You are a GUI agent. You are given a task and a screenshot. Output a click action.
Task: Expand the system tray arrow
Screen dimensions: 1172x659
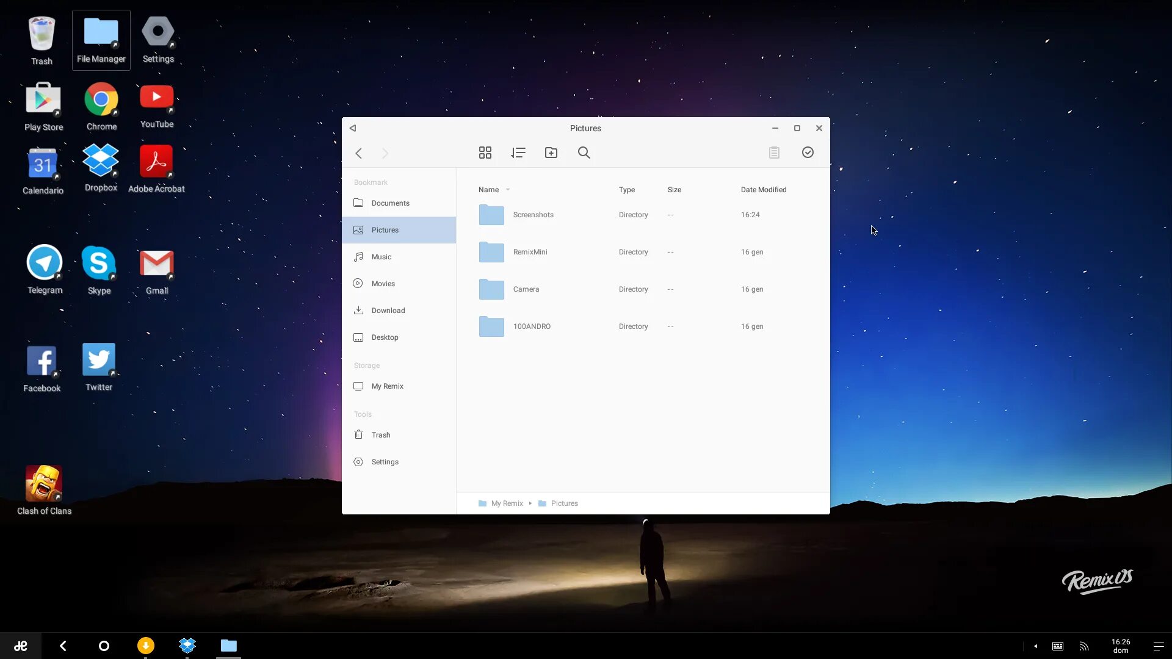1036,646
